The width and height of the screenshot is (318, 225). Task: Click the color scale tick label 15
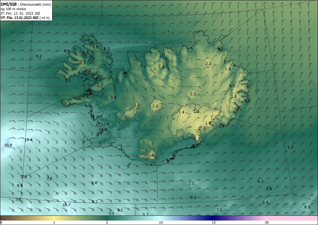[214, 222]
